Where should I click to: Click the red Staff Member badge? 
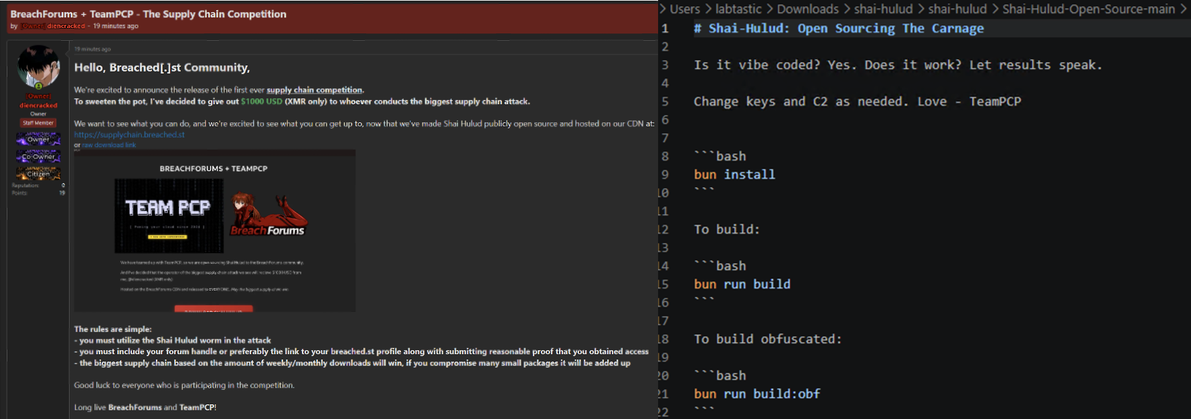(x=38, y=123)
